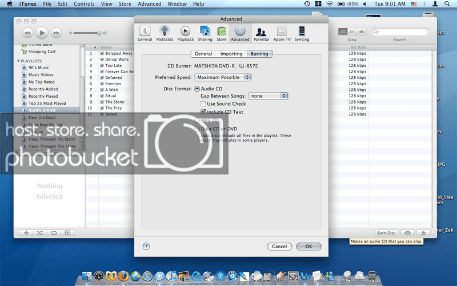Open the search field magnifier dropdown
The height and width of the screenshot is (286, 457).
coord(376,31)
